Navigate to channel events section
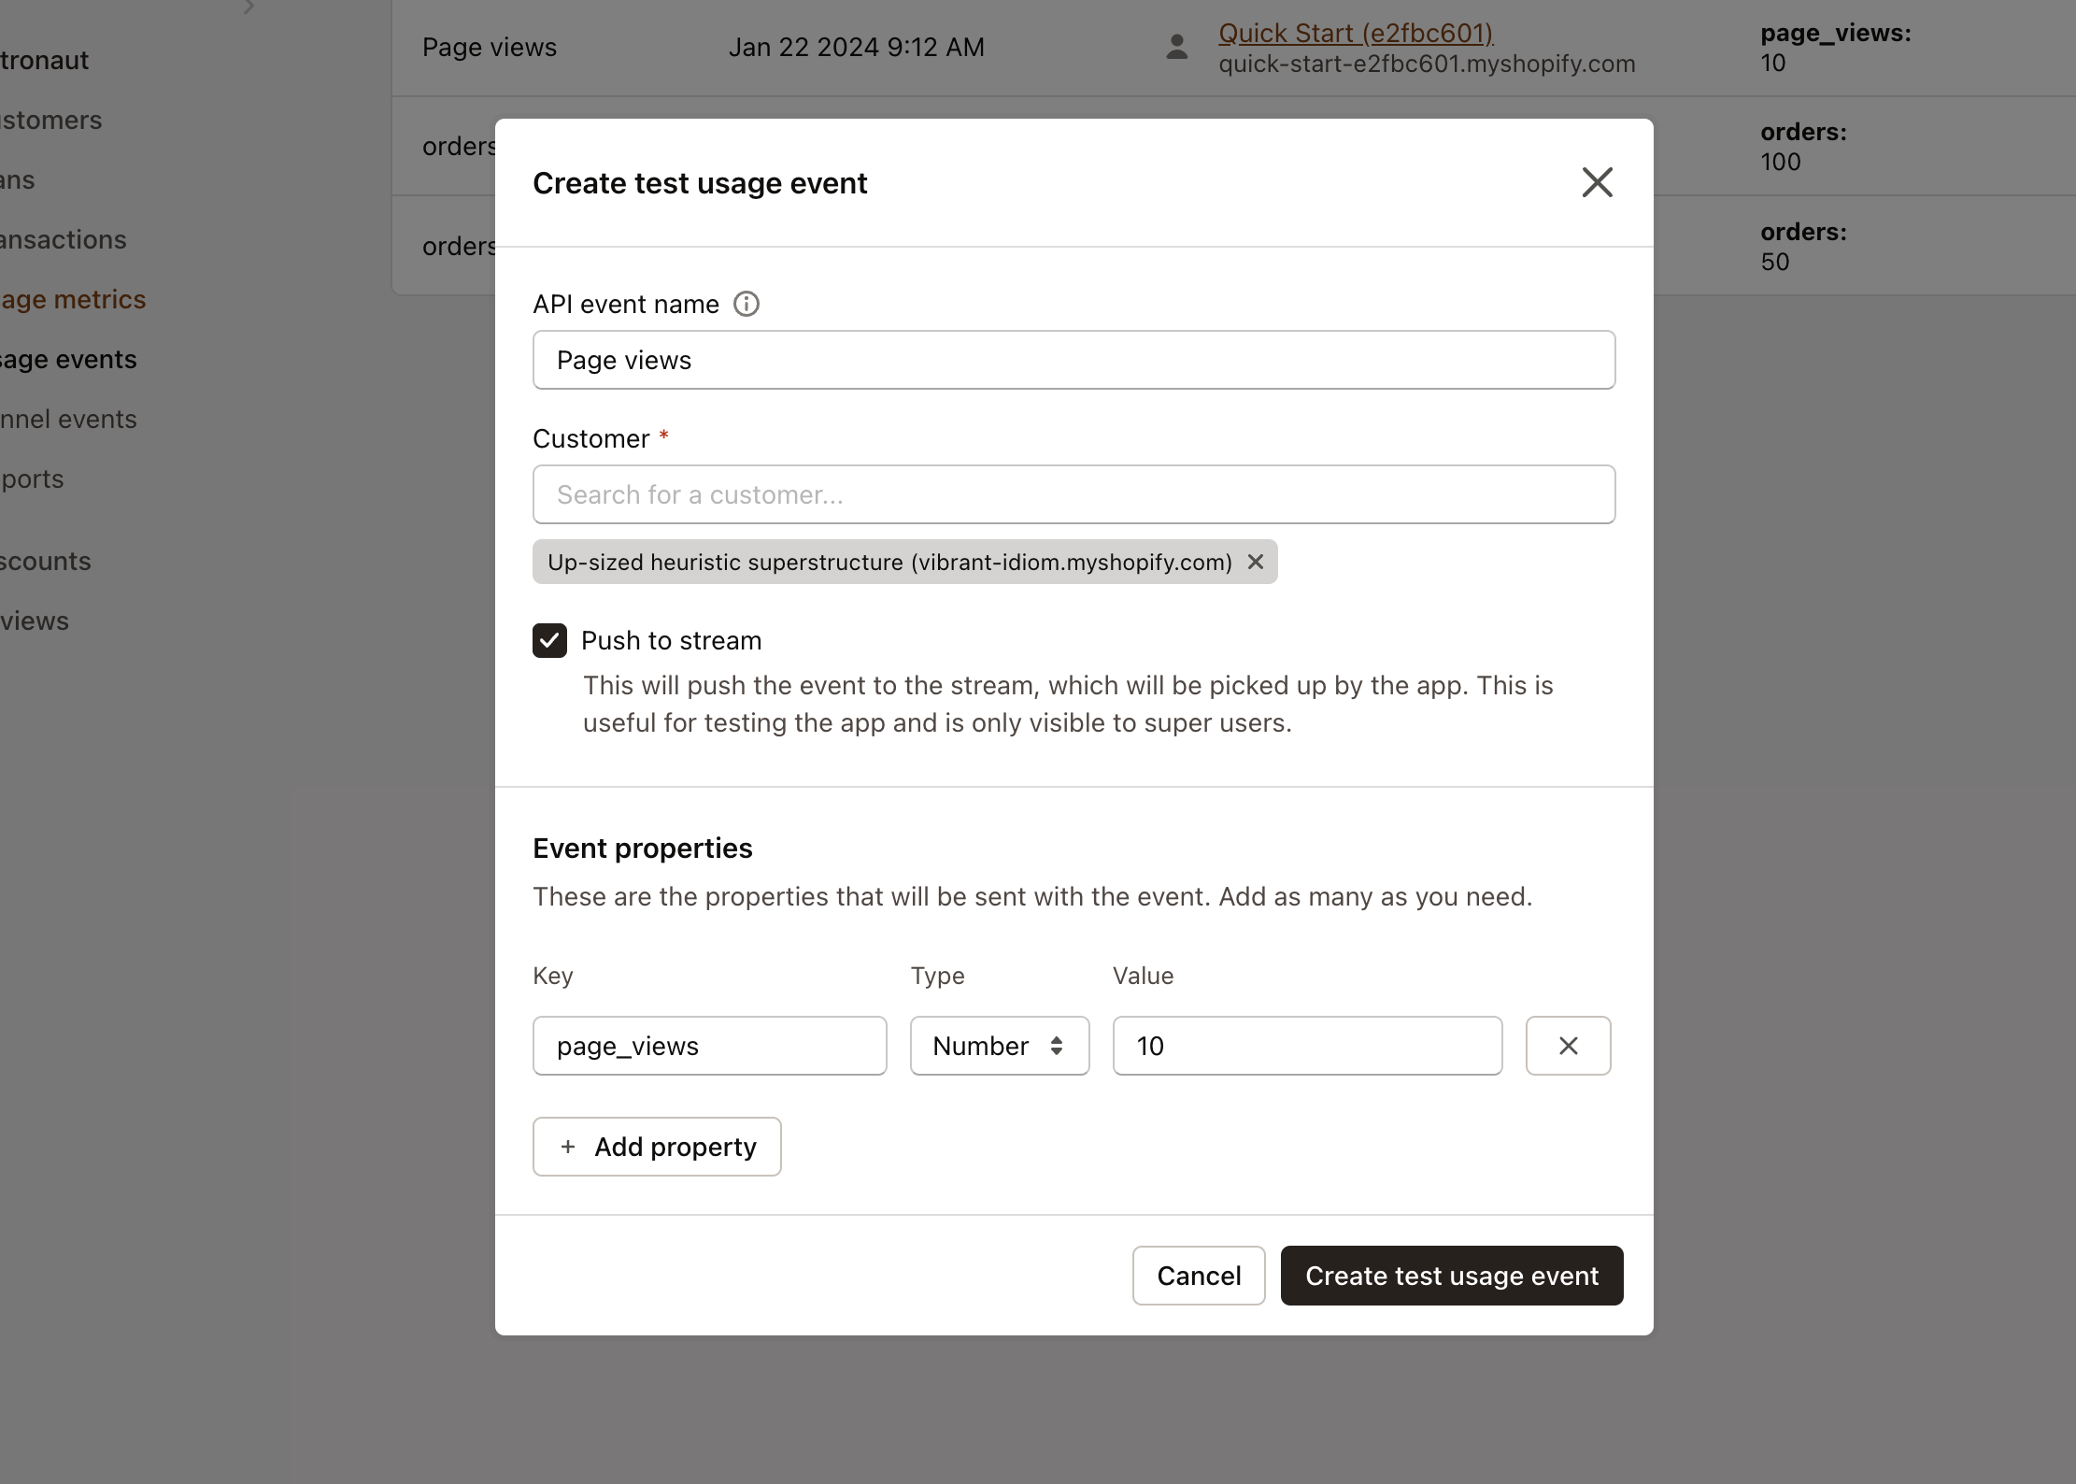The image size is (2076, 1484). [x=67, y=419]
